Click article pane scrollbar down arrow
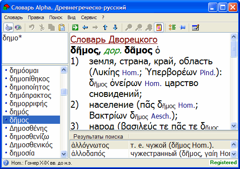Viewport: 240px width, 169px height. (x=233, y=126)
